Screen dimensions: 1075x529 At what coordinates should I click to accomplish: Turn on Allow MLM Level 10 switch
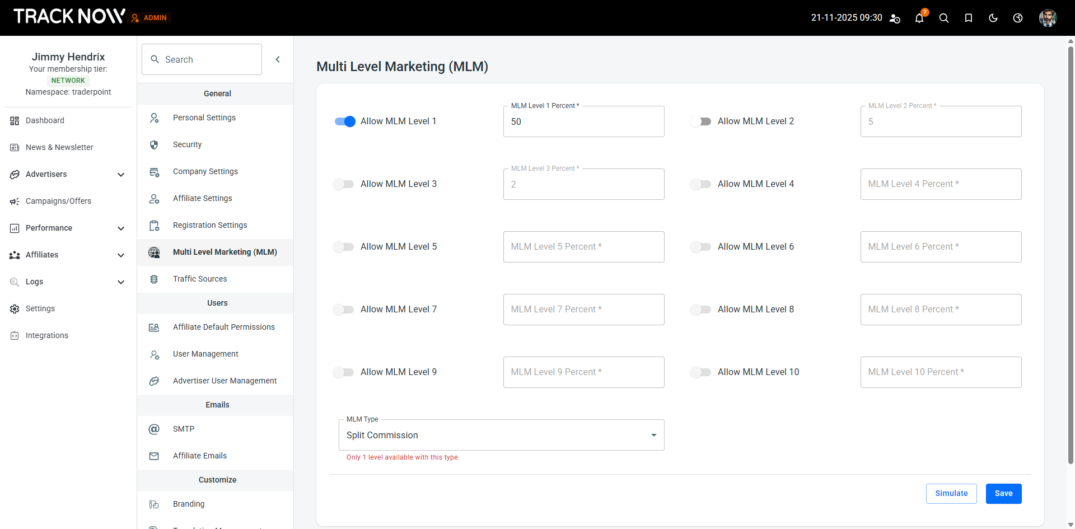pyautogui.click(x=701, y=372)
